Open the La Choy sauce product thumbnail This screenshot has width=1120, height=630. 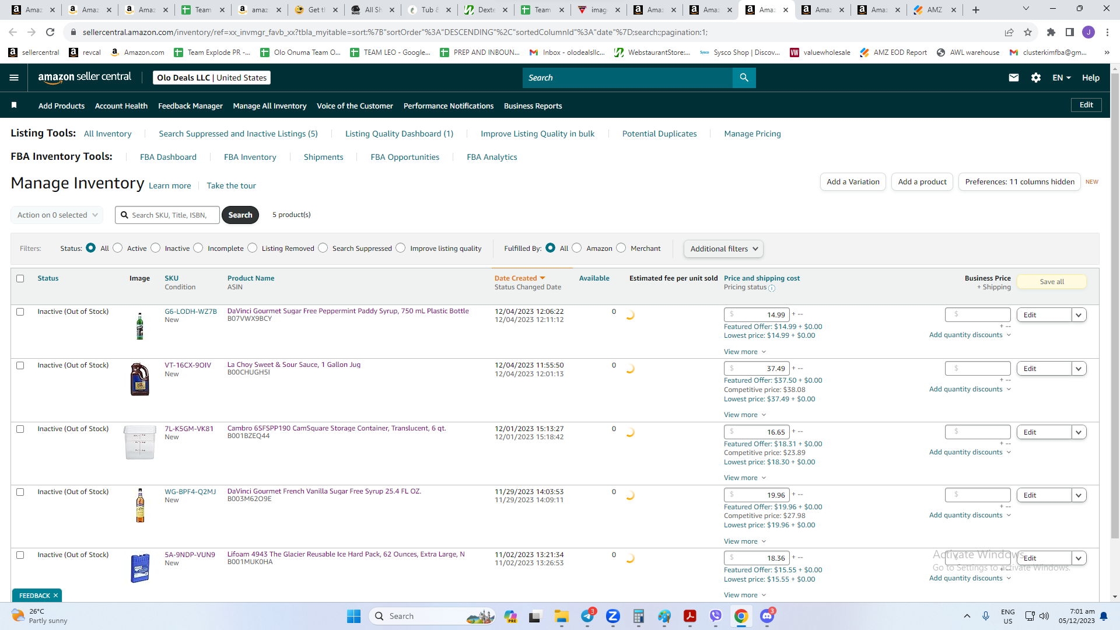point(140,379)
